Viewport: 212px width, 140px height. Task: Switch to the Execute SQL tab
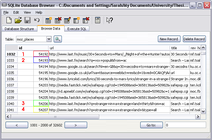point(77,29)
